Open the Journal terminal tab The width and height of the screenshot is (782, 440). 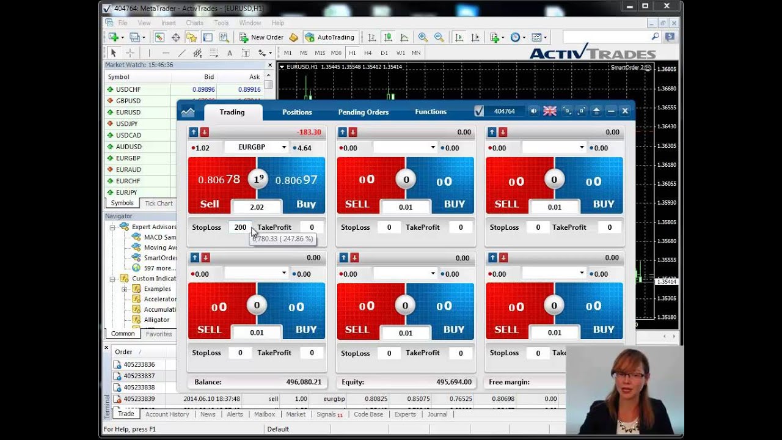tap(437, 414)
